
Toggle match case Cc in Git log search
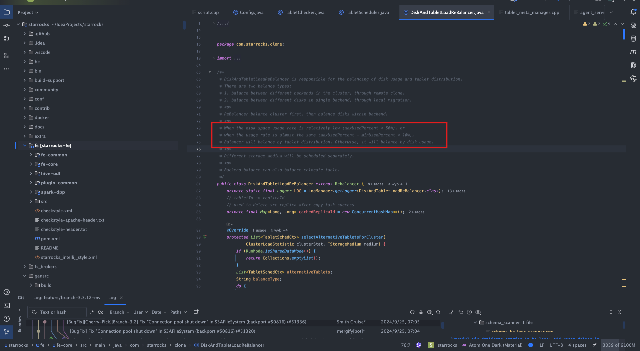pos(100,312)
